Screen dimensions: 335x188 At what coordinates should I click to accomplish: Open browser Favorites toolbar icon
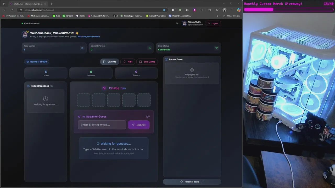click(210, 10)
